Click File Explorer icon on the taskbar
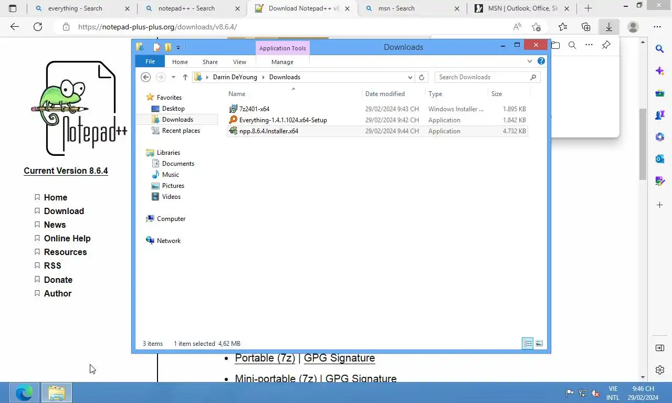Image resolution: width=672 pixels, height=403 pixels. pyautogui.click(x=57, y=393)
